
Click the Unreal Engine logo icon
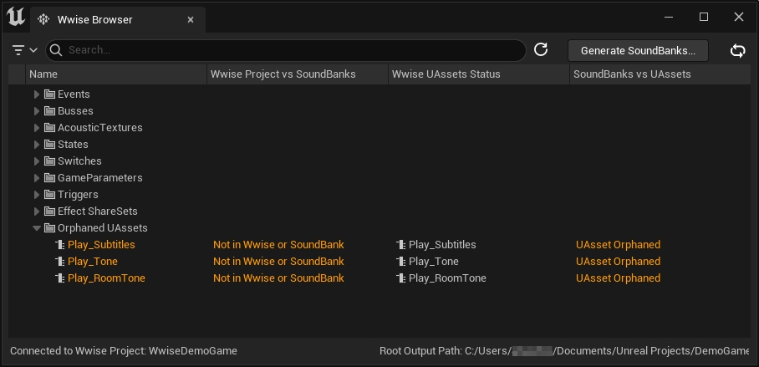15,17
